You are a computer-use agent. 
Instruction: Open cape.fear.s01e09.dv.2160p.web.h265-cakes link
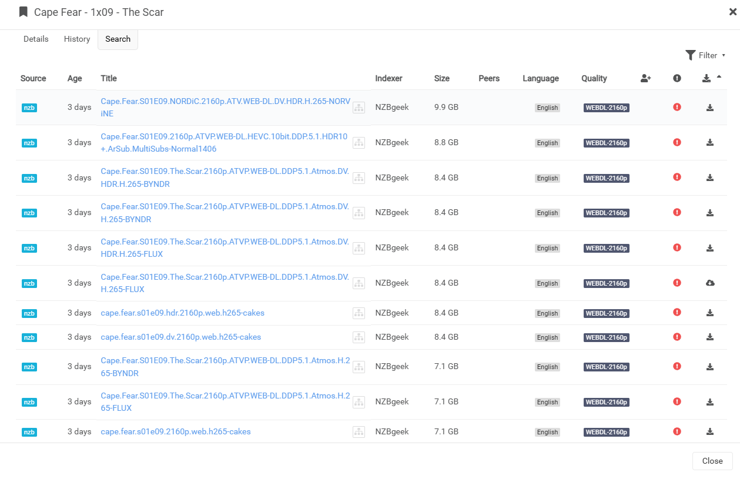pyautogui.click(x=180, y=337)
